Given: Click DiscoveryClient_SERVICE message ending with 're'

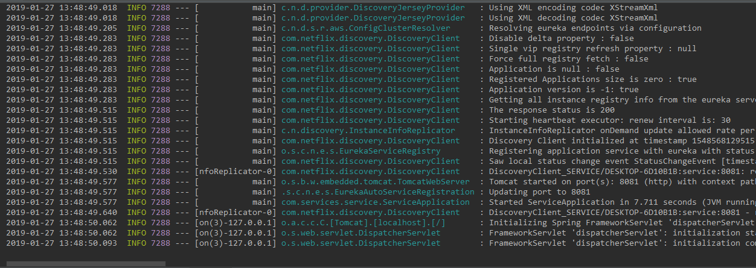Looking at the screenshot, I should click(x=622, y=172).
